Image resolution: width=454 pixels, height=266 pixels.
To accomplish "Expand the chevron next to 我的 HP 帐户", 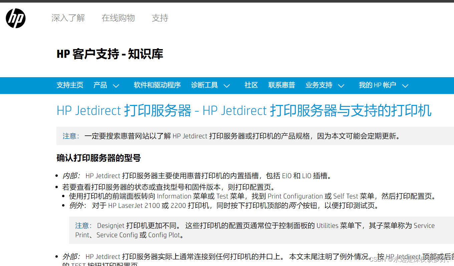I will [405, 86].
